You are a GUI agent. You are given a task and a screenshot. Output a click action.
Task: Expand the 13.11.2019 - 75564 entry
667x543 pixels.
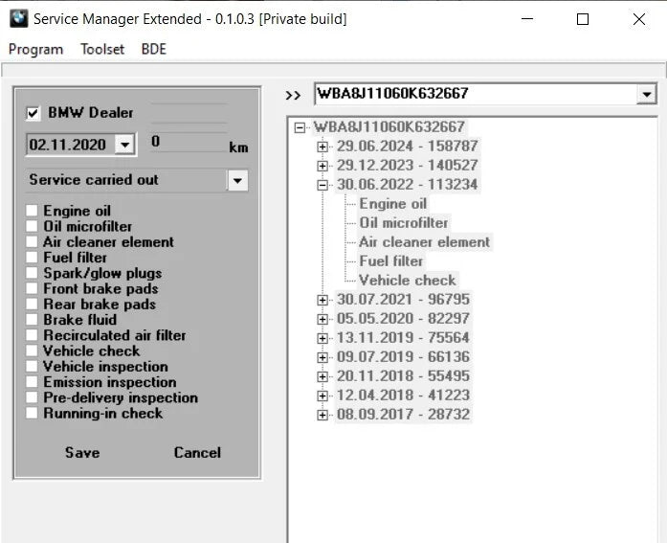(x=322, y=338)
